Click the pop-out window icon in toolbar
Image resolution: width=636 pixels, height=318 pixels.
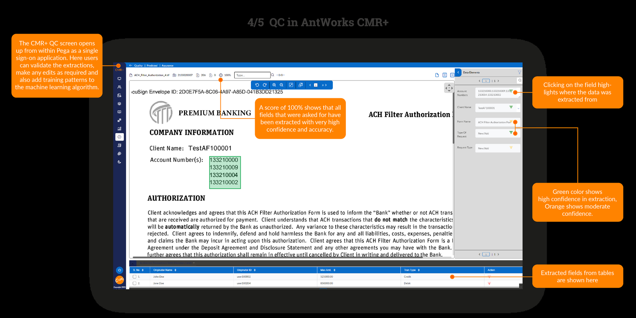tap(301, 85)
